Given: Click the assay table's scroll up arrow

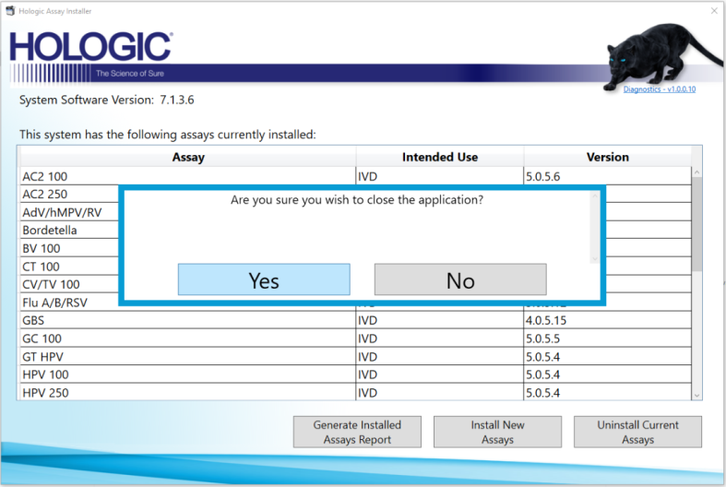Looking at the screenshot, I should pyautogui.click(x=696, y=172).
